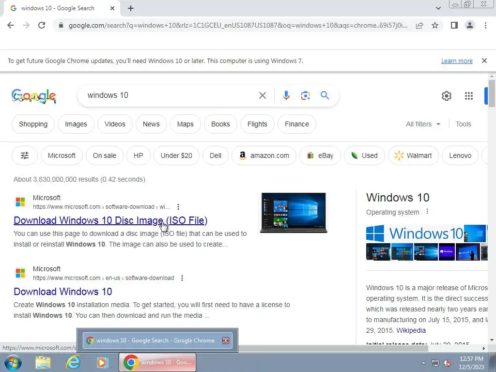Switch to the Finance results tab
This screenshot has width=496, height=372.
pyautogui.click(x=297, y=124)
